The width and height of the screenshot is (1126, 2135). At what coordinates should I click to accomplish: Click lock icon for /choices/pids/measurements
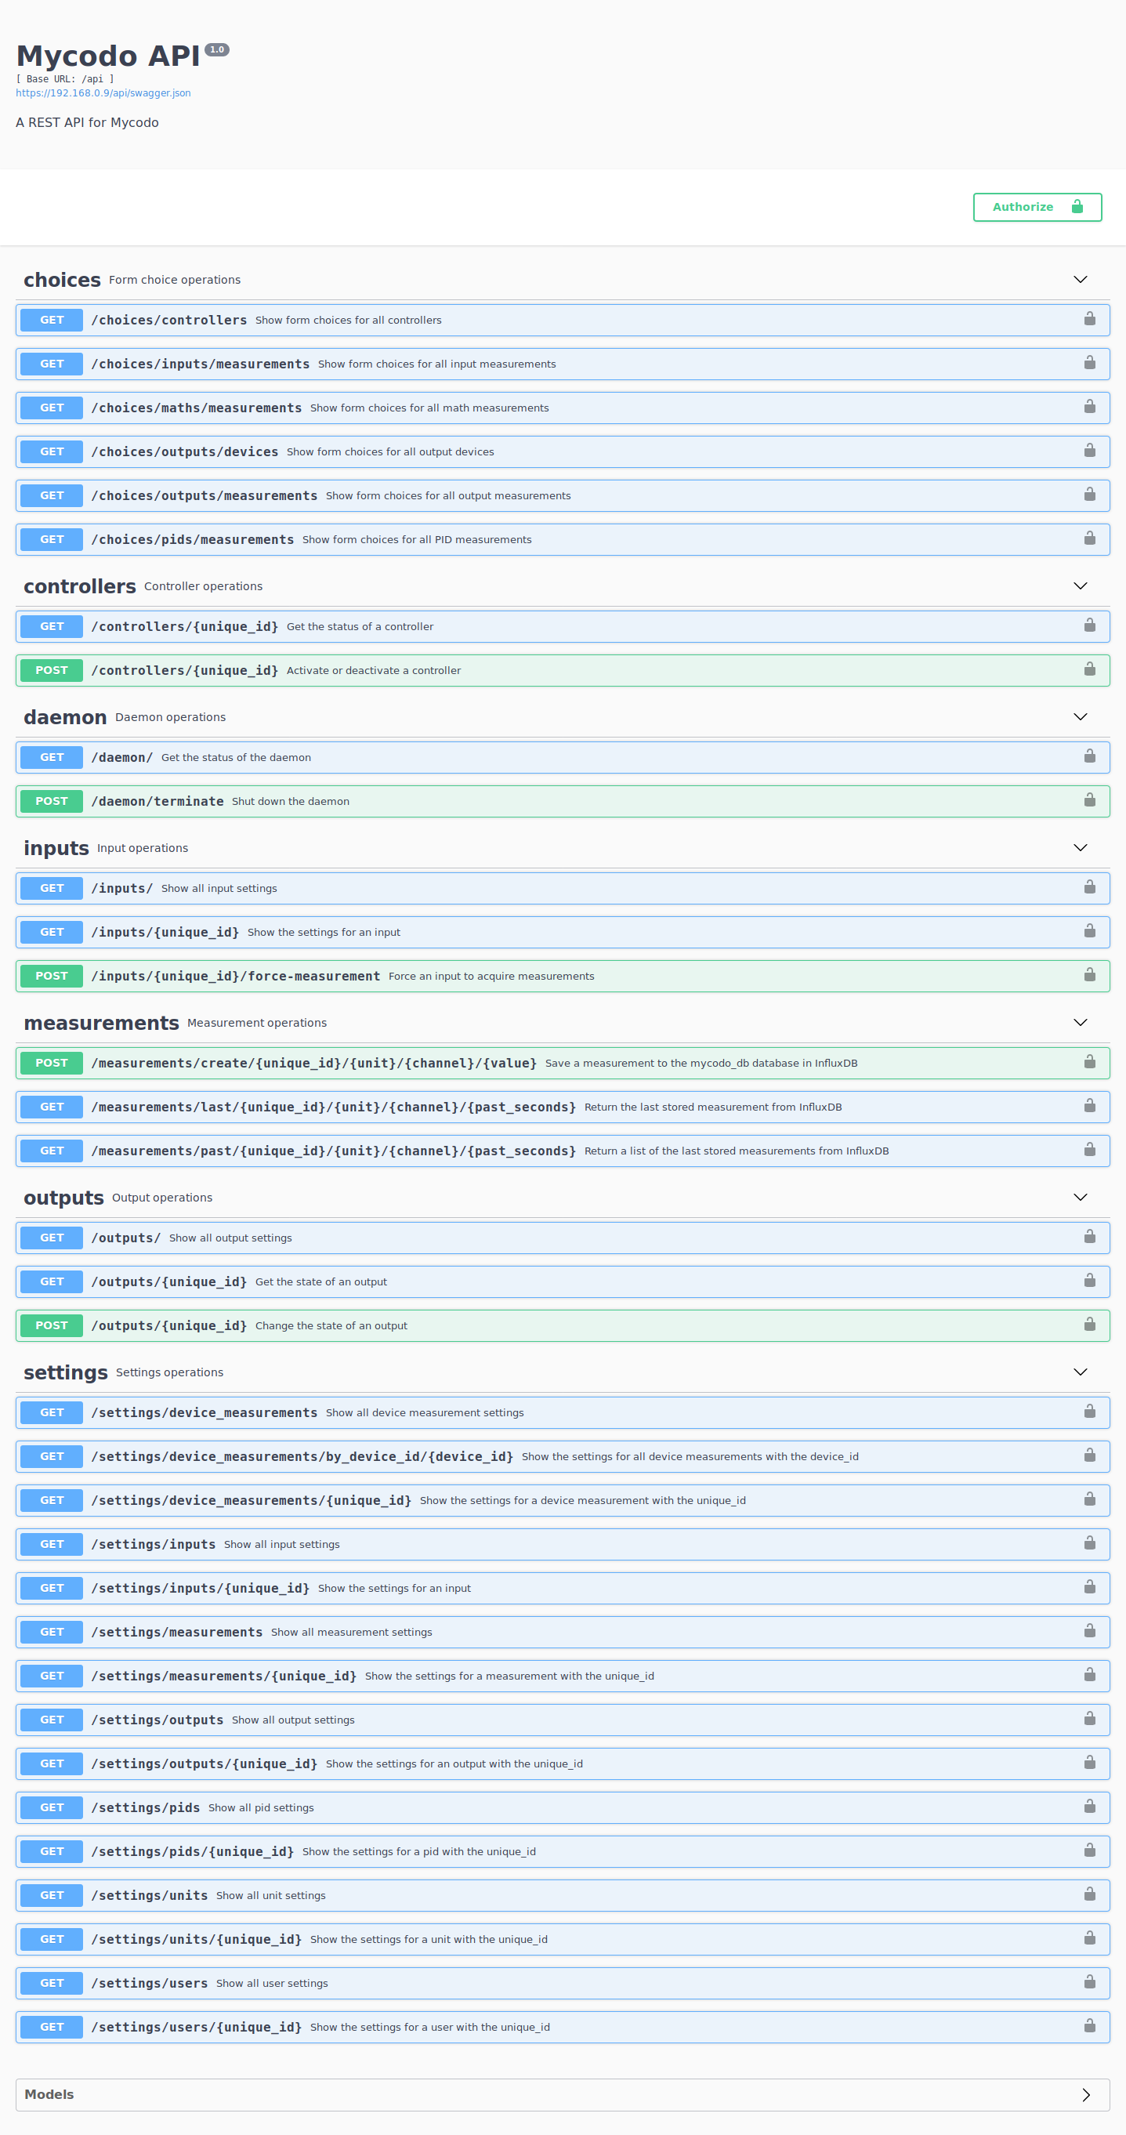pos(1088,538)
